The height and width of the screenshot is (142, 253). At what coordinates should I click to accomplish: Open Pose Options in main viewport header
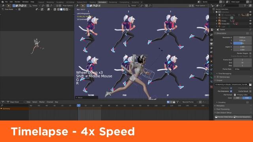pyautogui.click(x=201, y=6)
